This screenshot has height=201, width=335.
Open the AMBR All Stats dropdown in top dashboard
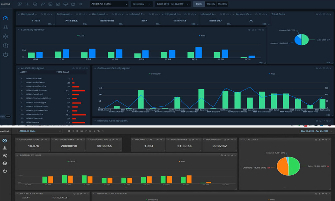coord(110,4)
